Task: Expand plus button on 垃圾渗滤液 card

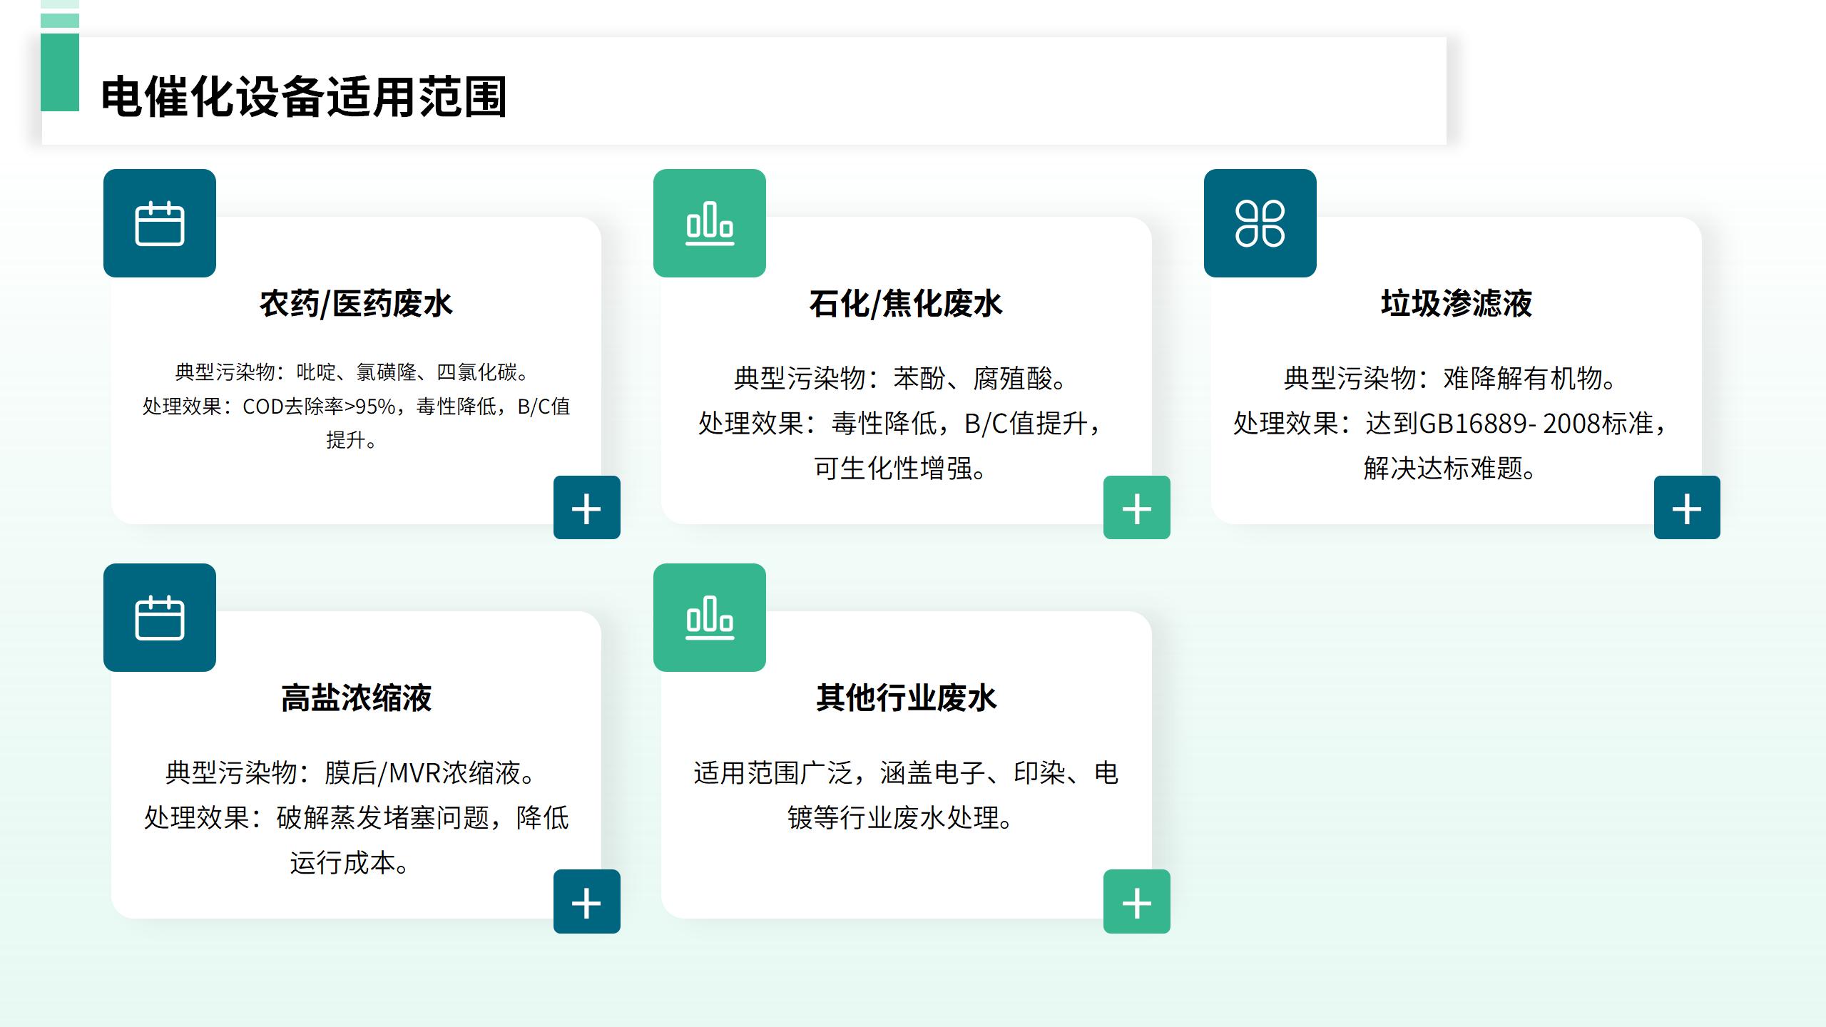Action: point(1686,508)
